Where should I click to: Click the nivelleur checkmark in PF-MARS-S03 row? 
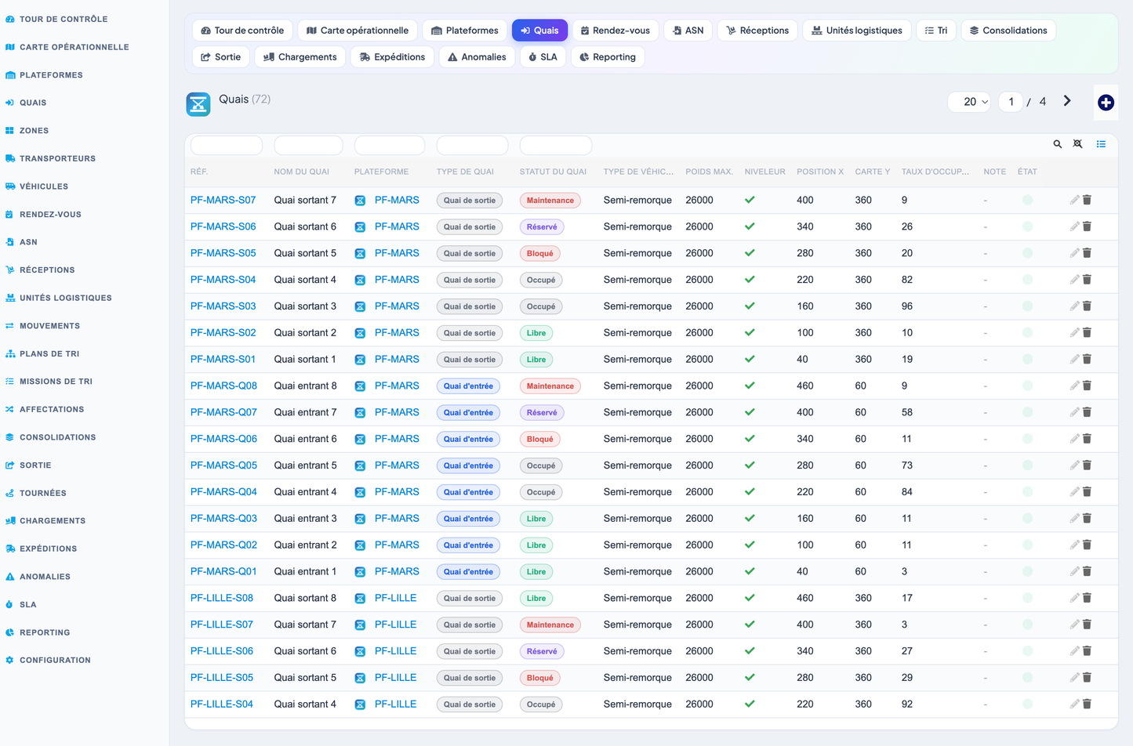tap(750, 306)
